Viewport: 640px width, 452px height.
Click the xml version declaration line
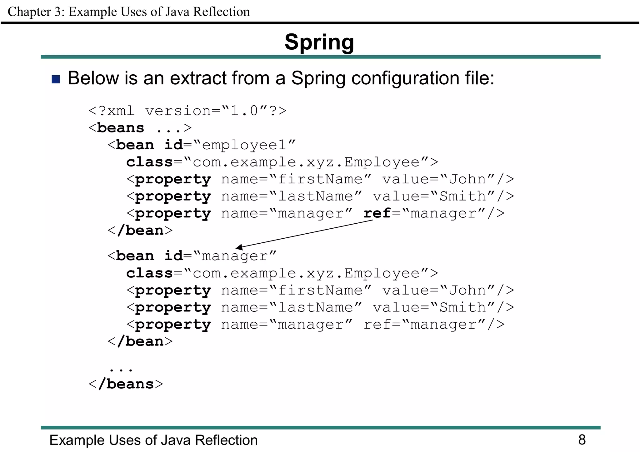pyautogui.click(x=187, y=111)
